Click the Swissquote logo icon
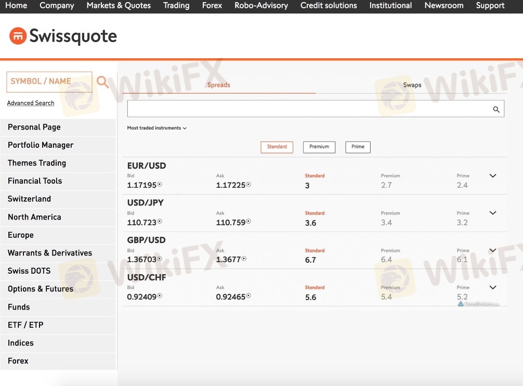 click(18, 36)
